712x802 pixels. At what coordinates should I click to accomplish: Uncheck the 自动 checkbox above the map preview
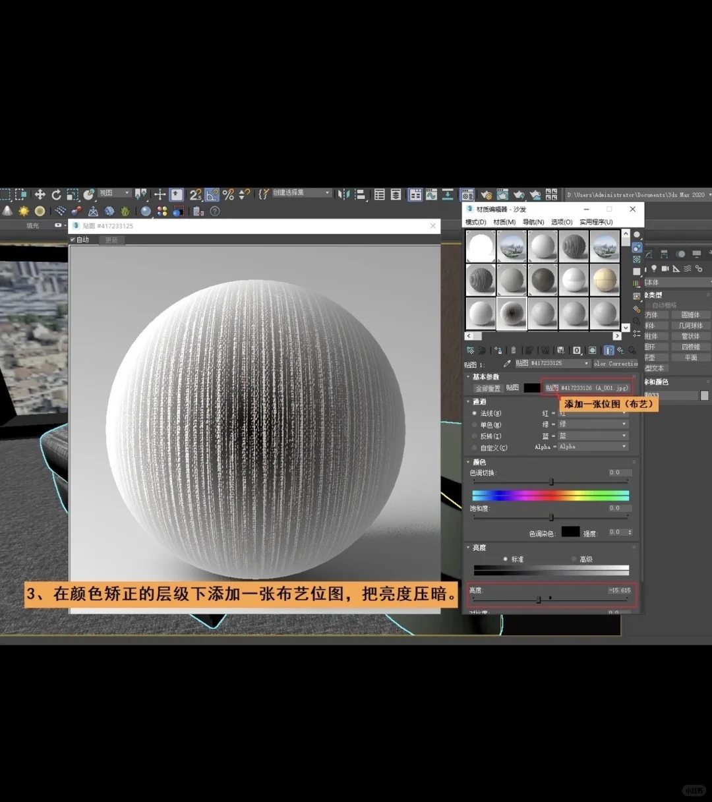(74, 240)
